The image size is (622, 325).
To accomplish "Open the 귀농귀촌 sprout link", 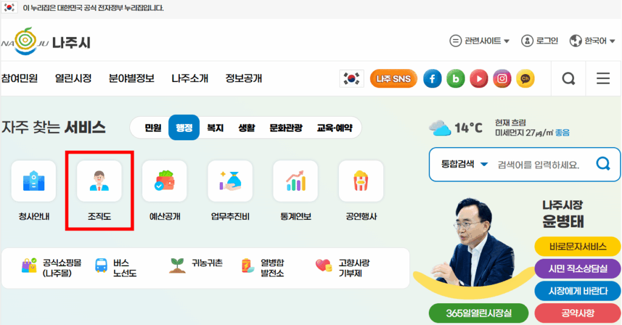I will click(x=196, y=265).
